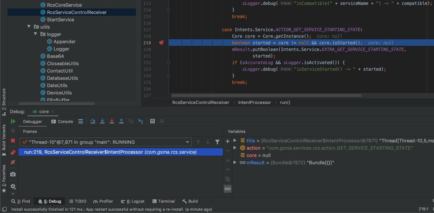Stop the debug session with the red square
The width and height of the screenshot is (434, 213).
pyautogui.click(x=13, y=141)
